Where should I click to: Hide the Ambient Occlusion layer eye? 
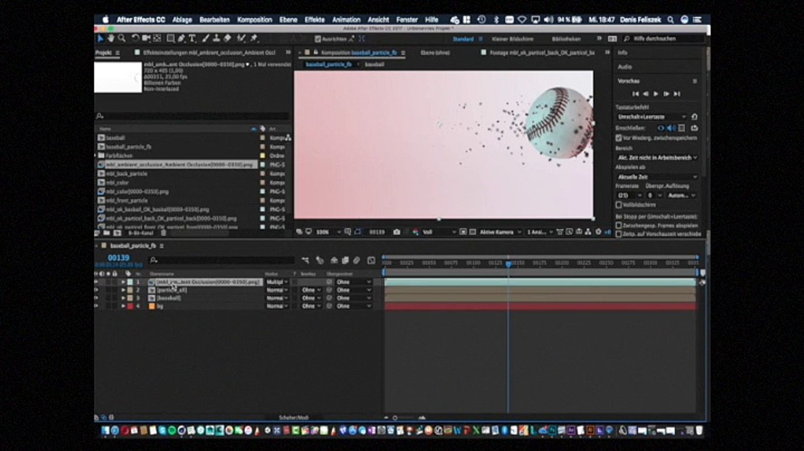(96, 283)
